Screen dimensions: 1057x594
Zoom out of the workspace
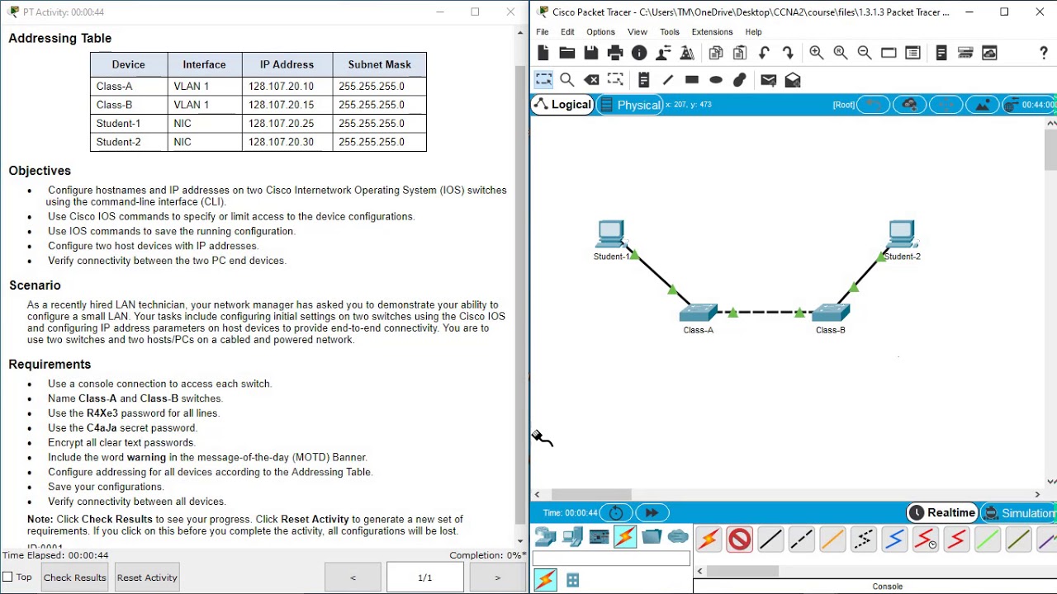point(864,53)
